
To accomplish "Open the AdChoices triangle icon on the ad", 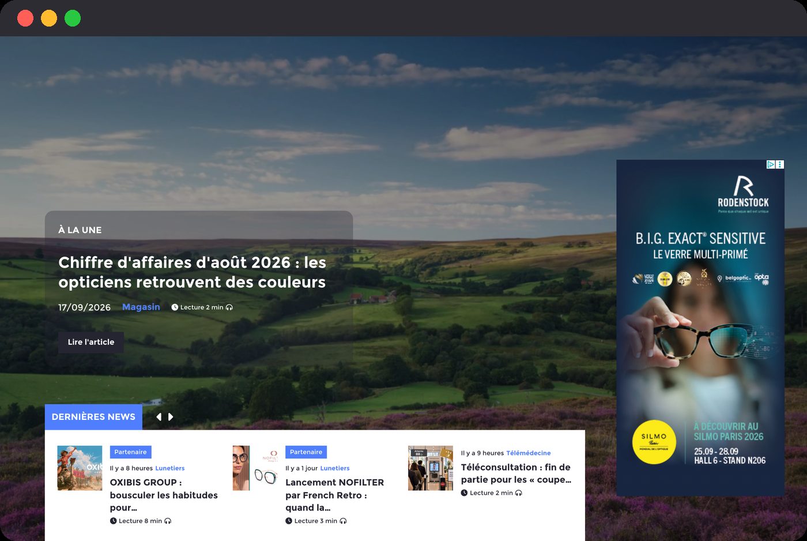I will (771, 164).
